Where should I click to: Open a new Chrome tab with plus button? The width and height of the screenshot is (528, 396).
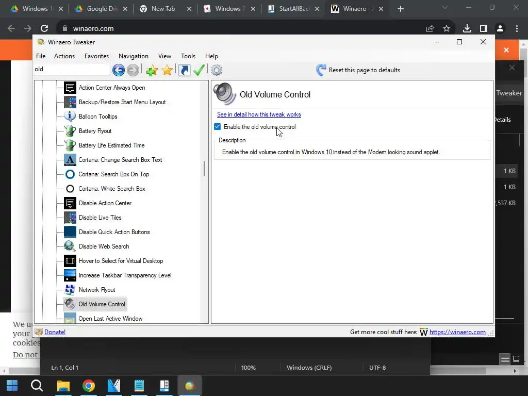[400, 9]
